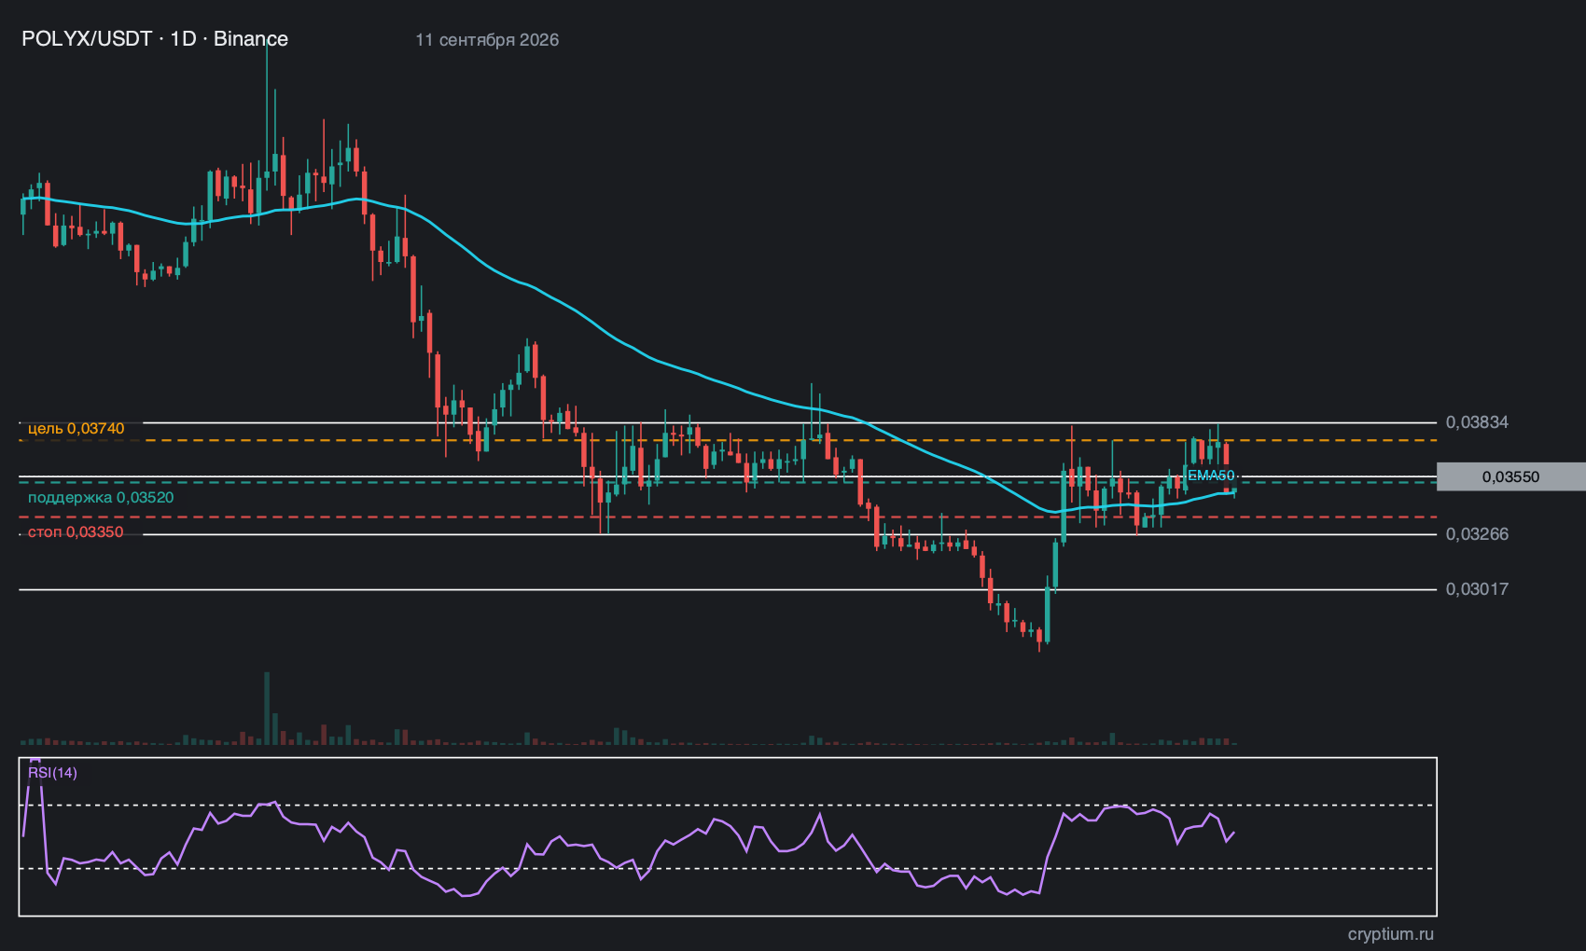Select the 0,03266 price level label
The height and width of the screenshot is (951, 1586).
point(1477,534)
